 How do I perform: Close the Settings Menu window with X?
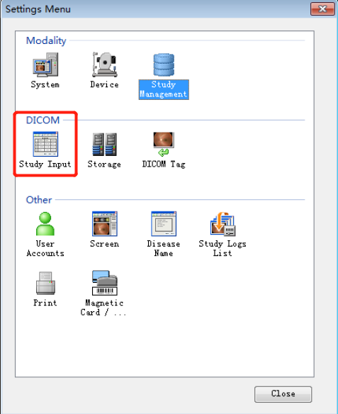pos(322,9)
